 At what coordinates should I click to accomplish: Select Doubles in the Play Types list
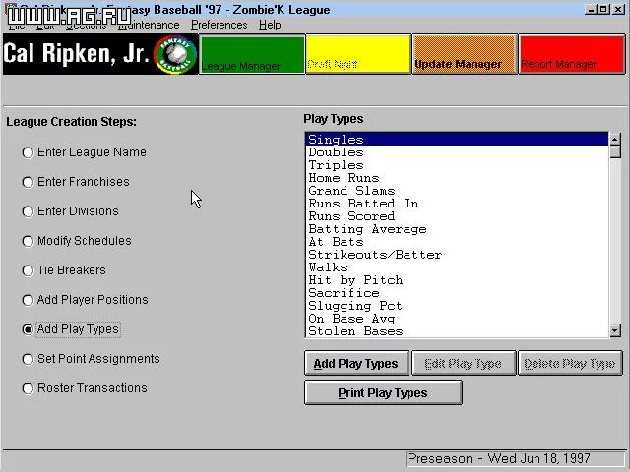point(457,152)
